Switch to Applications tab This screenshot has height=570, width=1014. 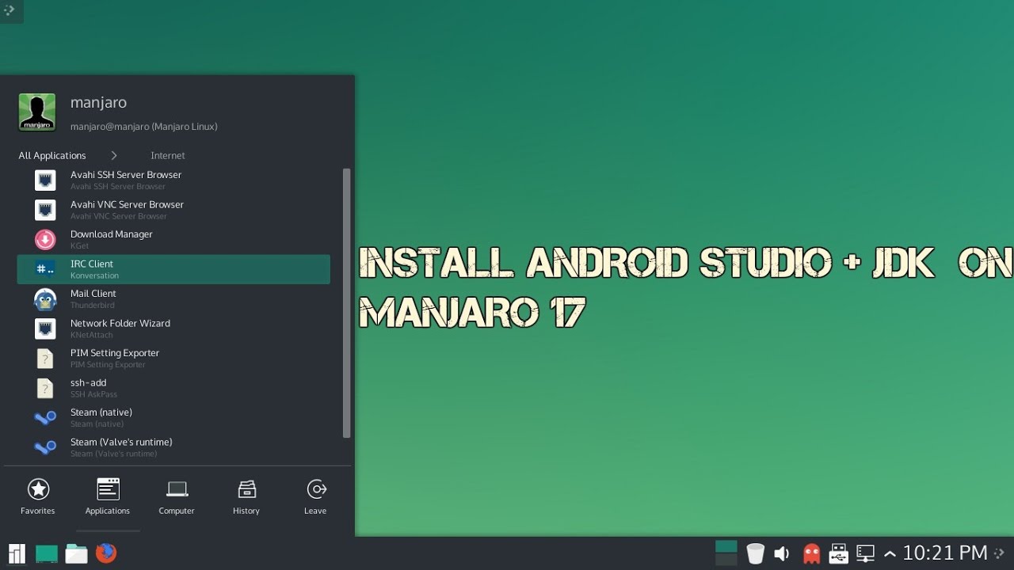pos(108,497)
